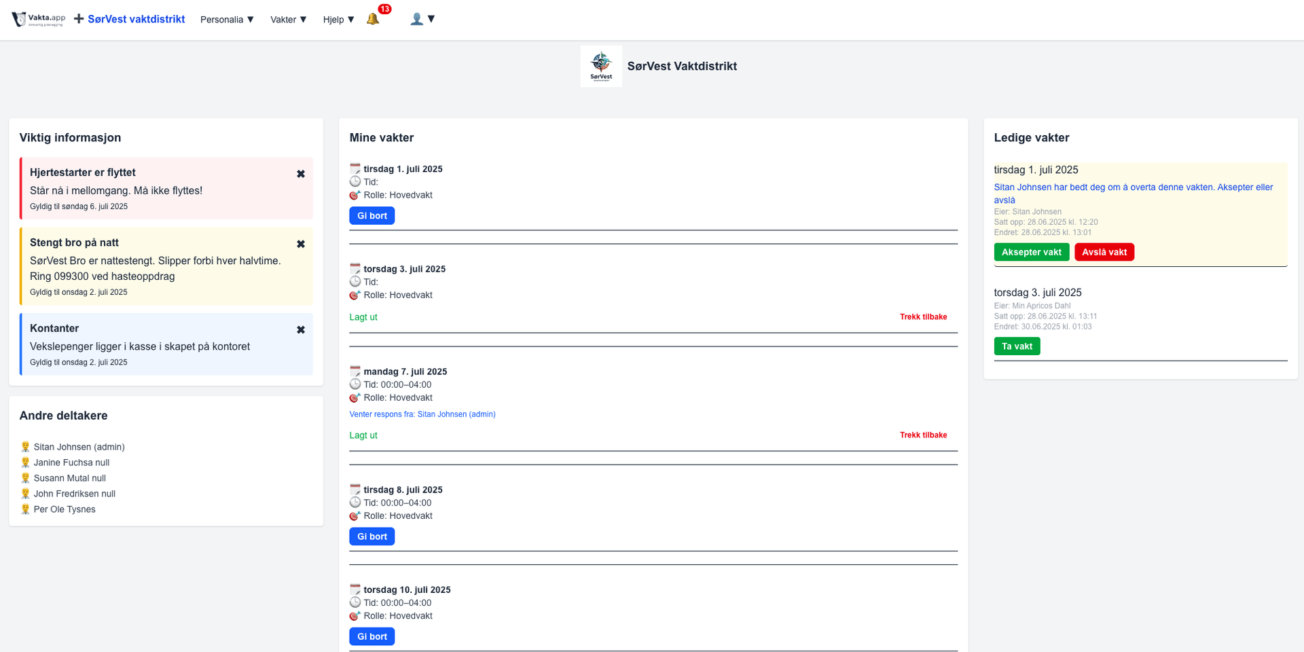Click the SørVest Vaktdistrikt compass logo
1304x652 pixels.
[x=600, y=65]
